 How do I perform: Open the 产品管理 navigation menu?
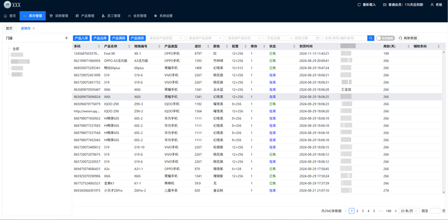point(85,16)
